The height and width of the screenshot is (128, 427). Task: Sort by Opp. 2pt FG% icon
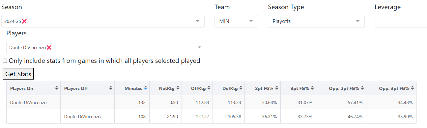click(362, 88)
